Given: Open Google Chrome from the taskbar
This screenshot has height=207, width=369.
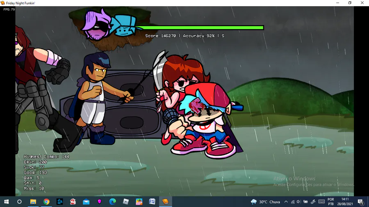Looking at the screenshot, I should [46, 202].
